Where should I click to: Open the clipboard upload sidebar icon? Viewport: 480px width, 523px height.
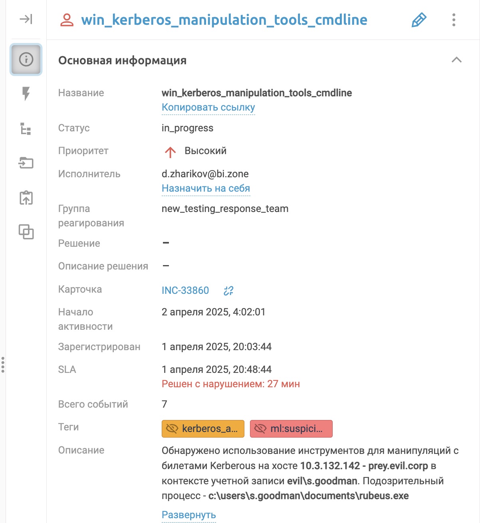26,198
